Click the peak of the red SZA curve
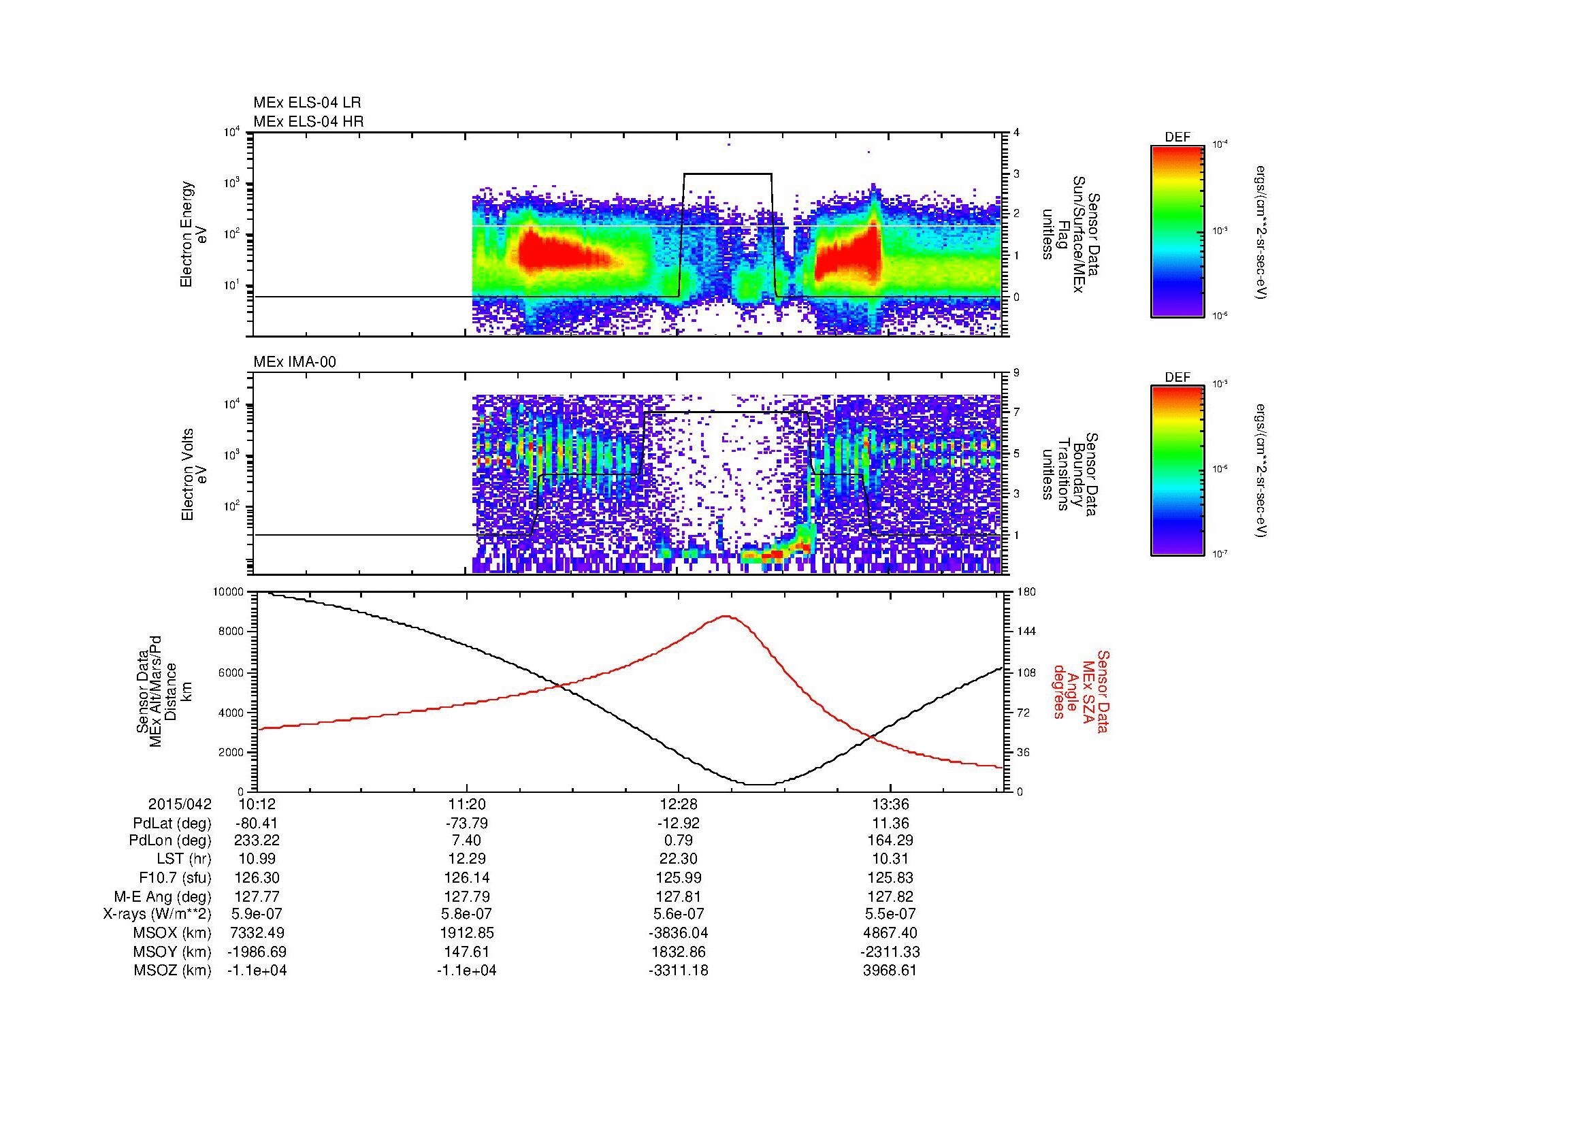Screen dimensions: 1592x1125 coord(726,615)
